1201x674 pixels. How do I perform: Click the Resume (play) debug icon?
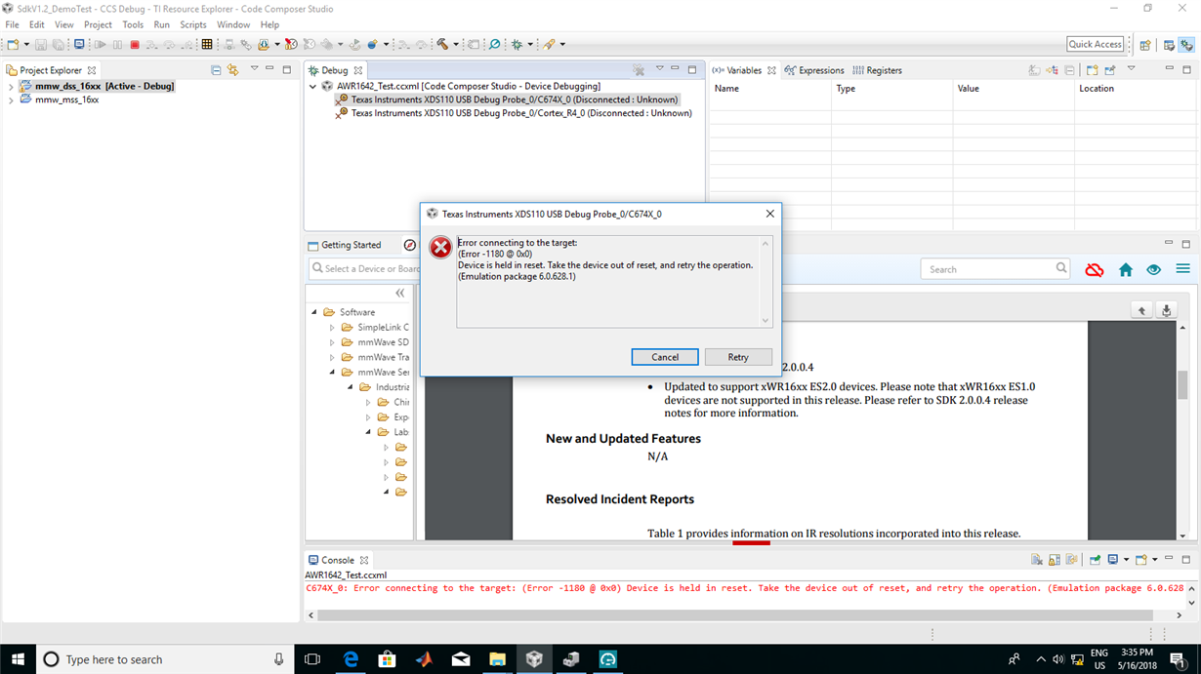click(100, 45)
